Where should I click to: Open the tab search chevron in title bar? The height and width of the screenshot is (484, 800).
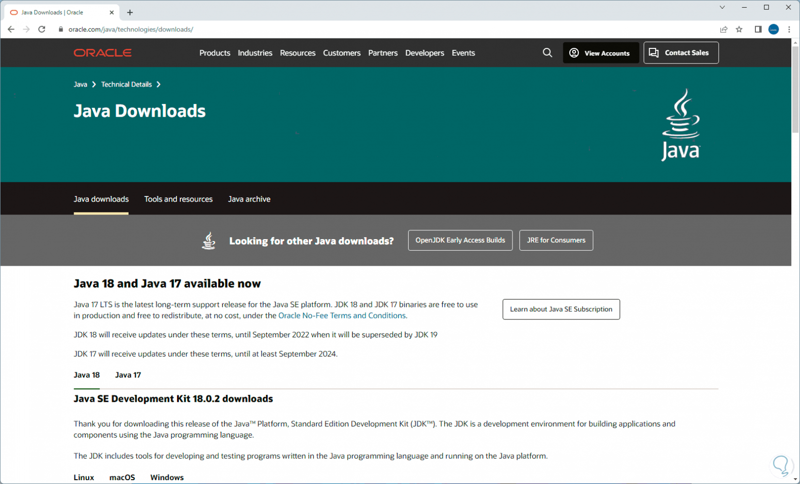tap(722, 7)
